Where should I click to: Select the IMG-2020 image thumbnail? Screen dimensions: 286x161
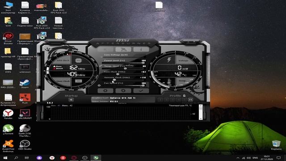click(x=8, y=84)
